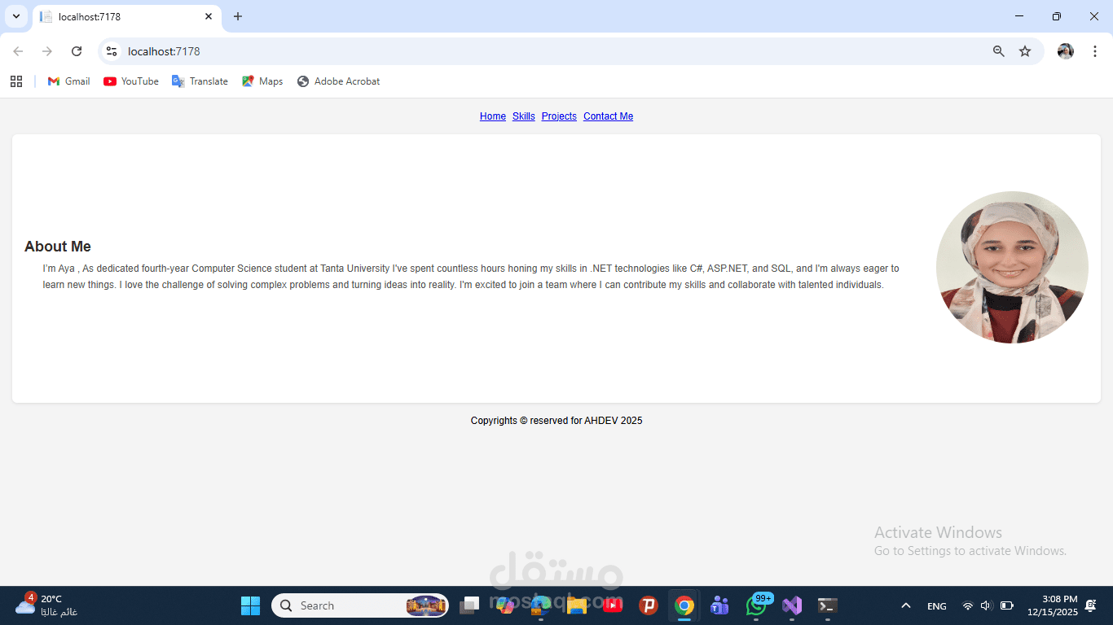The width and height of the screenshot is (1113, 625).
Task: Show hidden system tray icons
Action: 905,605
